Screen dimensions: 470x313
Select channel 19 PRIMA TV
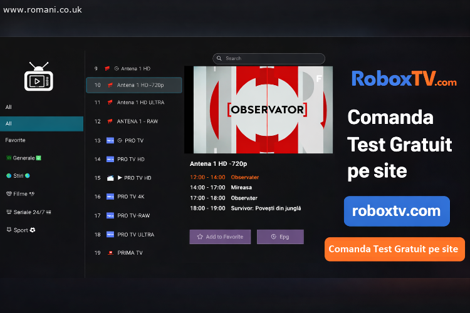coord(133,253)
